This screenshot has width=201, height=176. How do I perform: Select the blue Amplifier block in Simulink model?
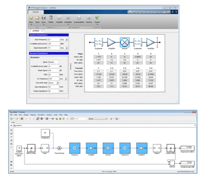pos(91,148)
